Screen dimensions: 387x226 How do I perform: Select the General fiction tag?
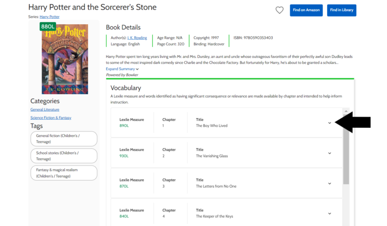[63, 139]
